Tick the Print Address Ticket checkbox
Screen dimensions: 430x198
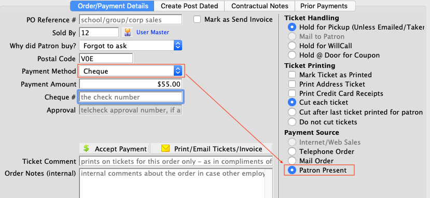coord(292,84)
